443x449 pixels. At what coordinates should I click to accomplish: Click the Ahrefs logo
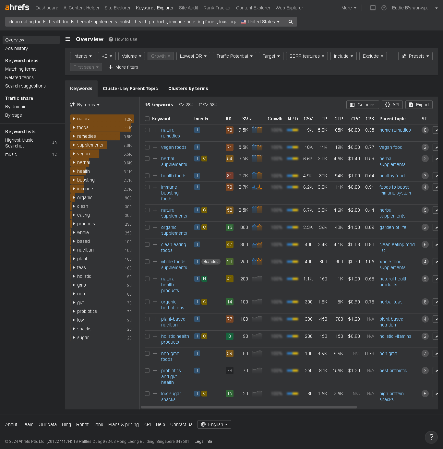point(17,7)
